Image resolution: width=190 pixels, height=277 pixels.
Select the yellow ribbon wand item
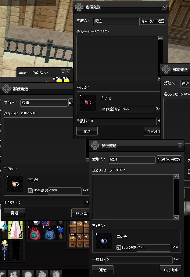[x=4, y=250]
